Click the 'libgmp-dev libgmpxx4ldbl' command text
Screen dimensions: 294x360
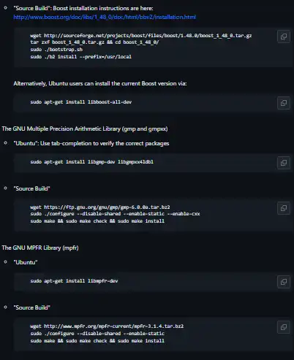92,162
